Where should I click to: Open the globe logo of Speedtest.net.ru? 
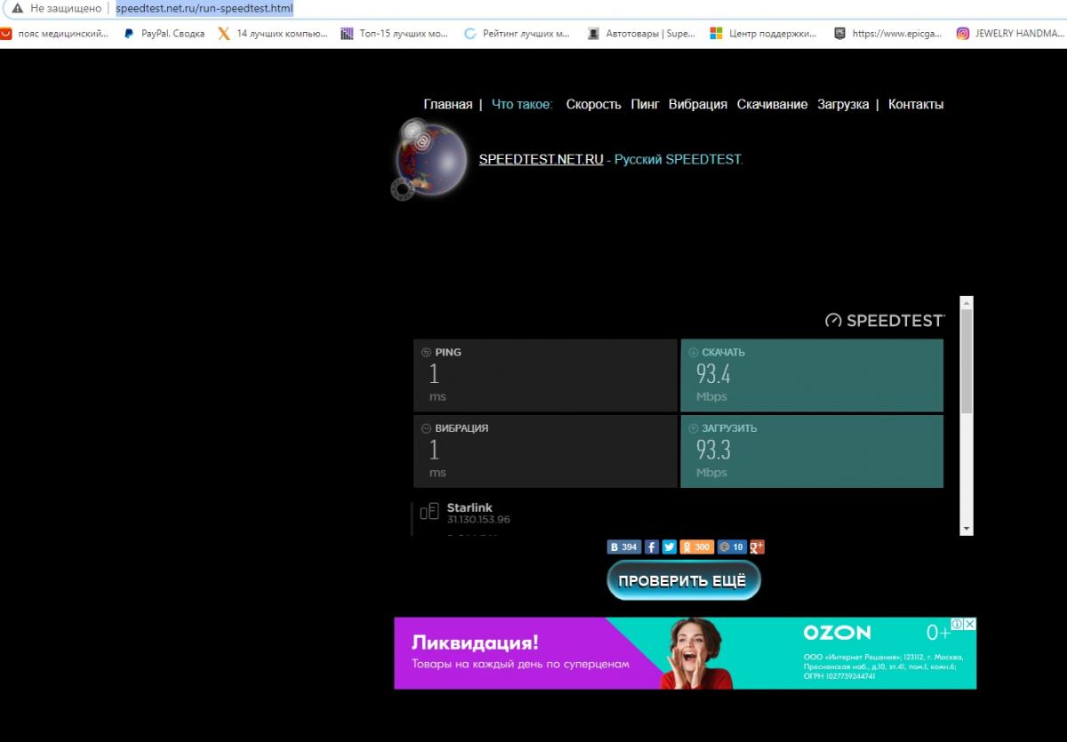pyautogui.click(x=429, y=160)
